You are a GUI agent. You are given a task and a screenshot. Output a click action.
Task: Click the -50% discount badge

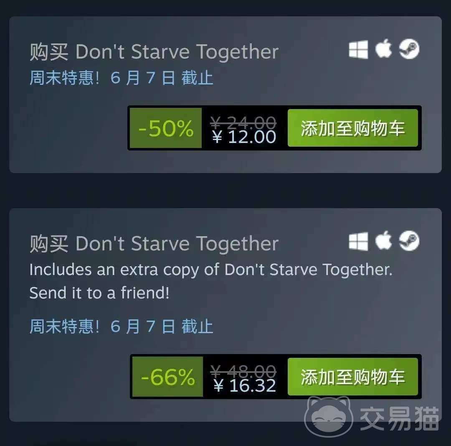tap(166, 128)
